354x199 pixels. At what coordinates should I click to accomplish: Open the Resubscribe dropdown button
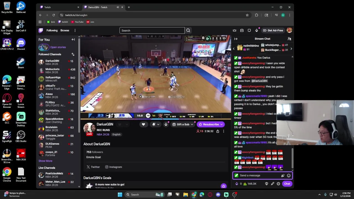(x=211, y=124)
